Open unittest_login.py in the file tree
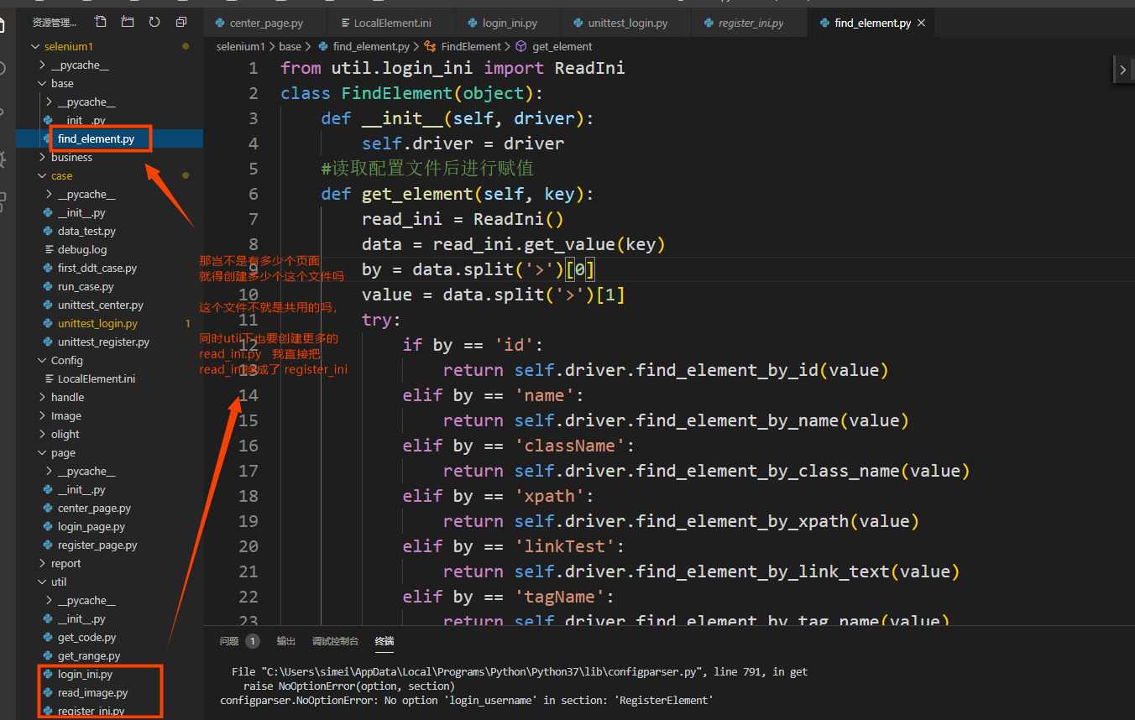 pos(97,324)
